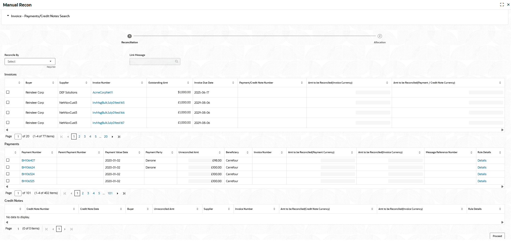Sort Payments by Payment Value Date

139,153
